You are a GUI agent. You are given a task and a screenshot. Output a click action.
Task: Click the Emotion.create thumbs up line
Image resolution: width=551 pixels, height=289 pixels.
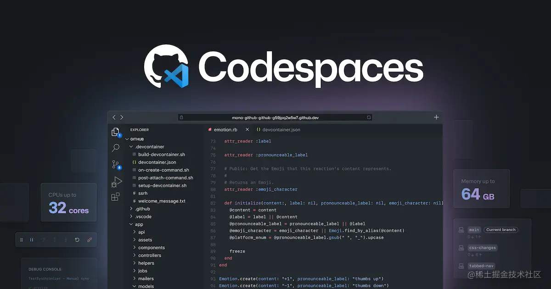301,279
